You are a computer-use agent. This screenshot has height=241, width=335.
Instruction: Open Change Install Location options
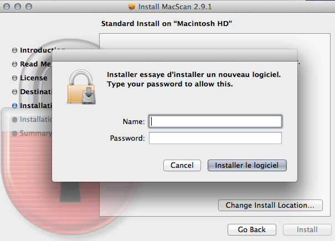coord(270,206)
